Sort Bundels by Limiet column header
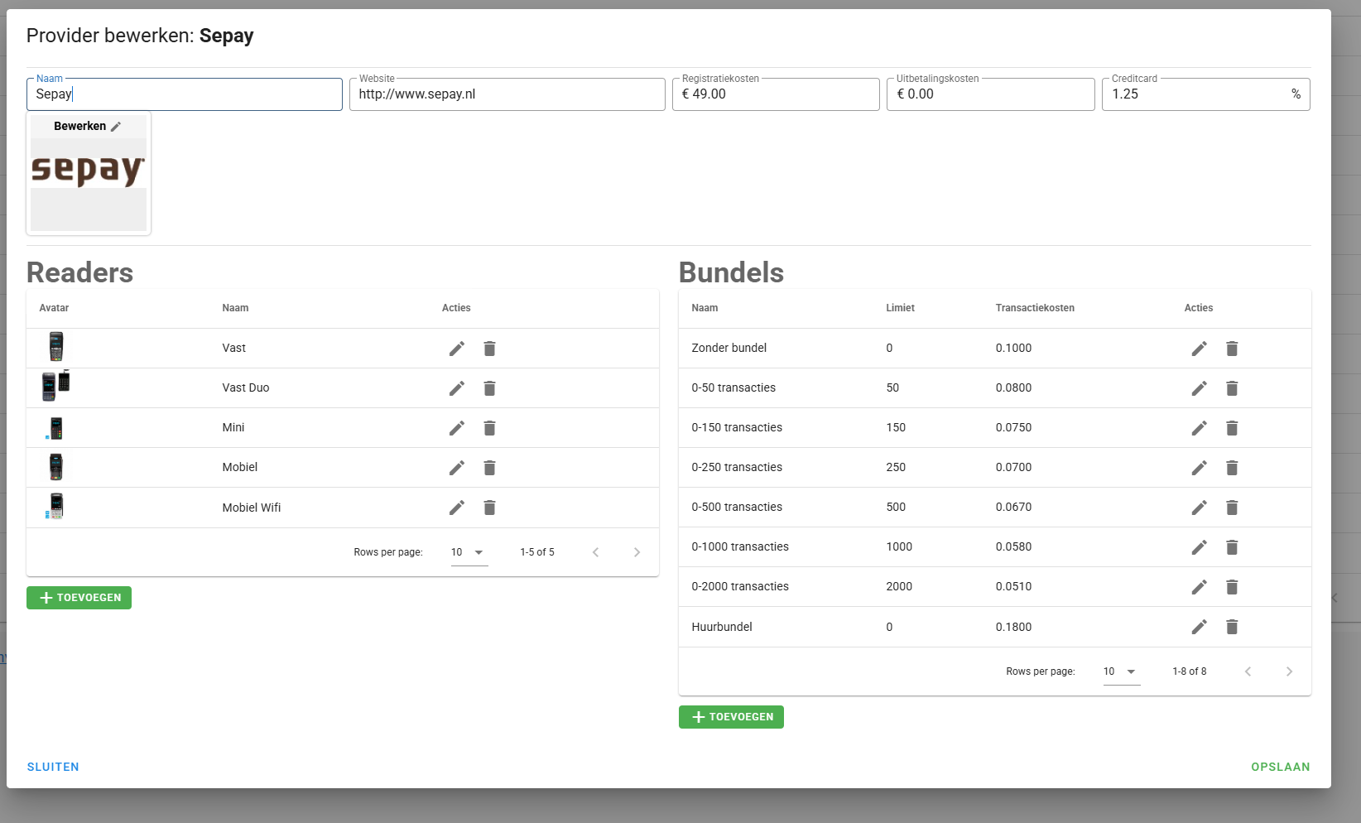The width and height of the screenshot is (1361, 823). [x=900, y=308]
